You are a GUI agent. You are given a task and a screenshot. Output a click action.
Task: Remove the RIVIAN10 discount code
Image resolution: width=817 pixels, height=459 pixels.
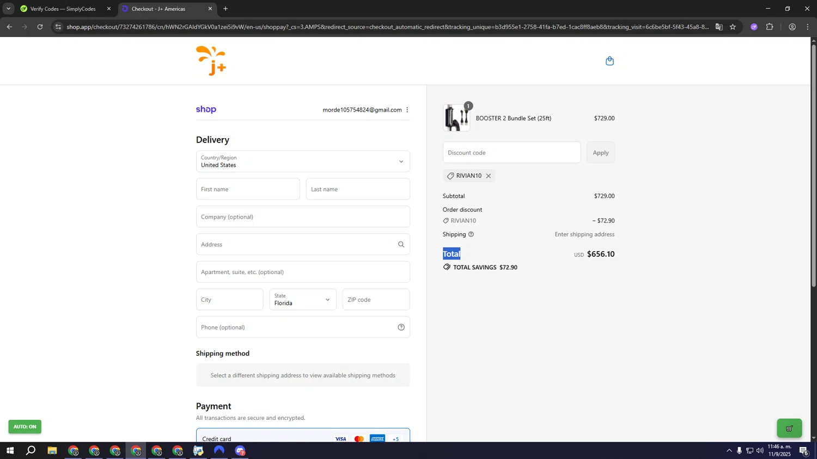pyautogui.click(x=488, y=176)
